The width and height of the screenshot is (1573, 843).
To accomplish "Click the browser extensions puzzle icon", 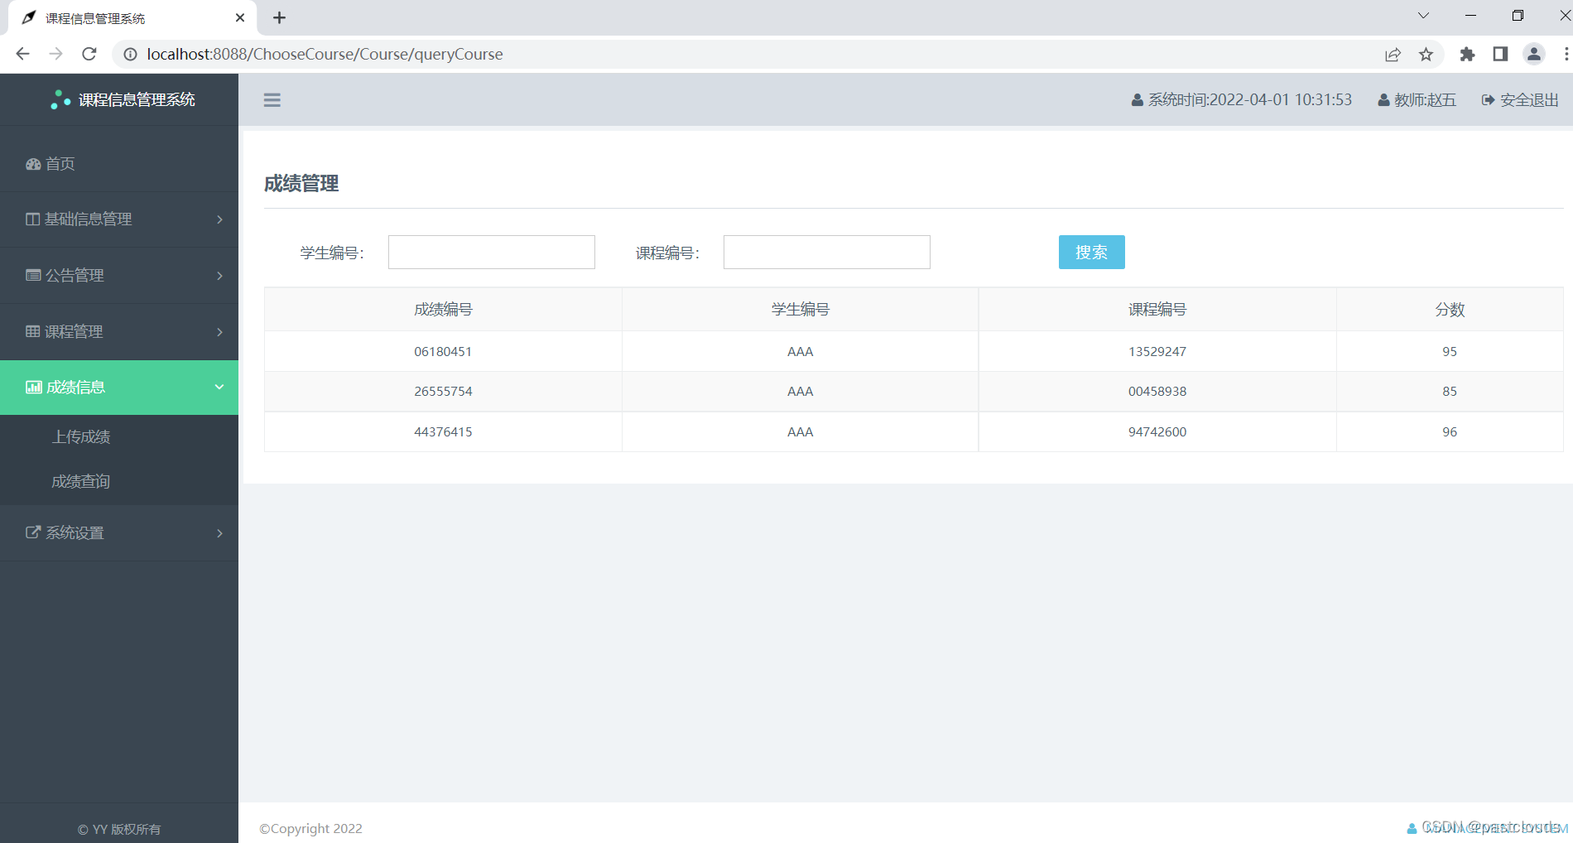I will click(1466, 54).
